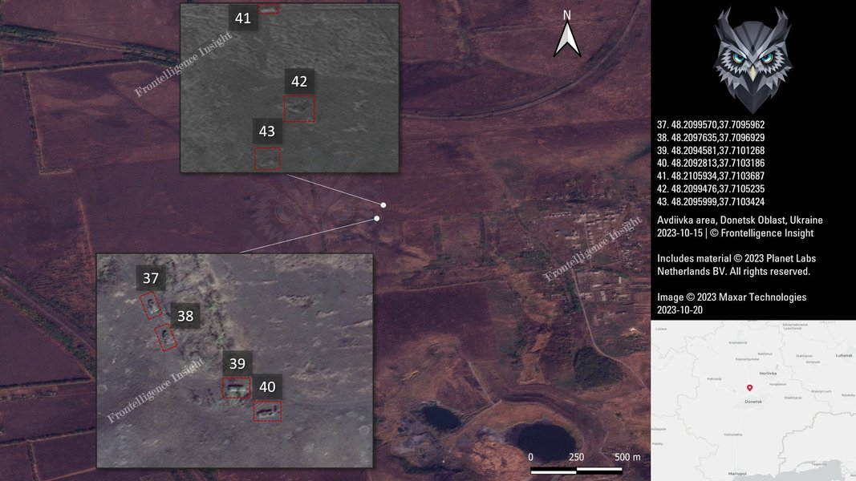Click the red location pin on locator map
The width and height of the screenshot is (856, 481).
749,388
